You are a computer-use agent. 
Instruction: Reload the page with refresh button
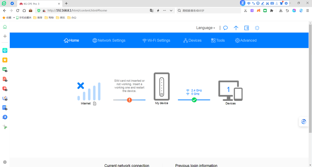click(x=18, y=10)
